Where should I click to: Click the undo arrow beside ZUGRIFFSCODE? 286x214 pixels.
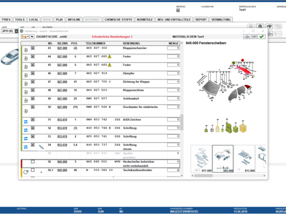(x=32, y=37)
